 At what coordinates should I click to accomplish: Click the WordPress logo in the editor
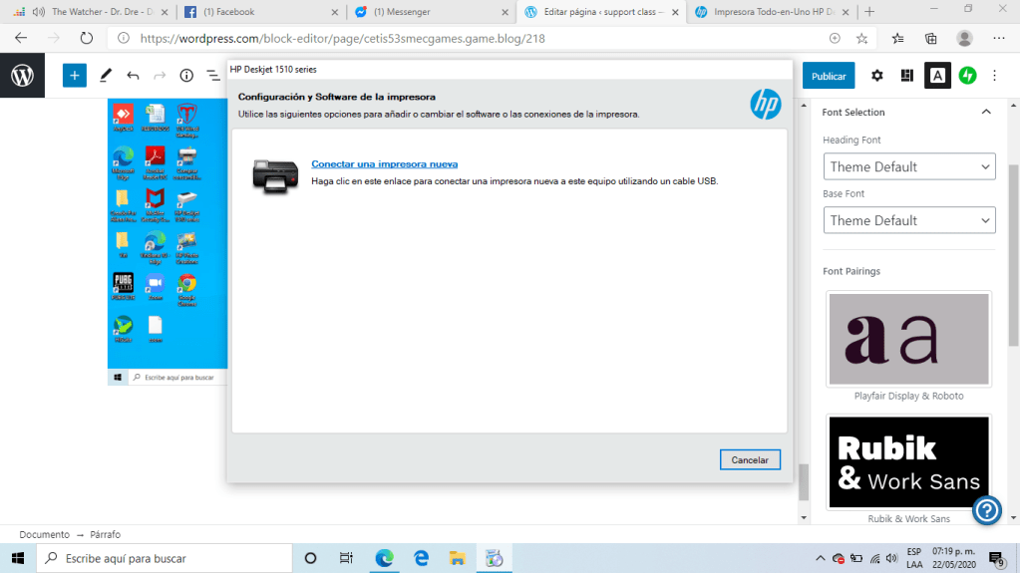(22, 76)
